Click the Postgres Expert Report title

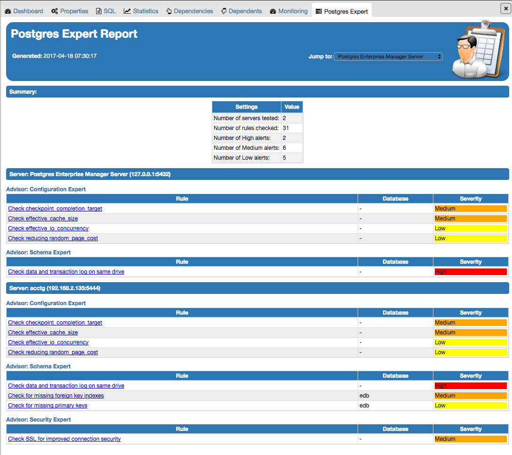74,33
